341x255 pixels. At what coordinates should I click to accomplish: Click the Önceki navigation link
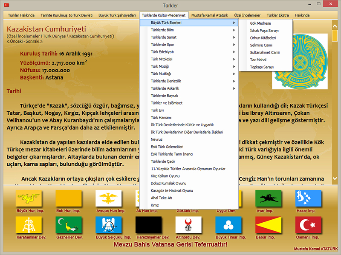point(15,41)
